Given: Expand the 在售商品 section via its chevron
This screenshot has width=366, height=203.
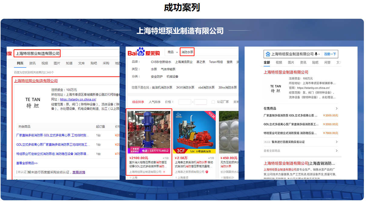Looking at the screenshot, I should 337,108.
